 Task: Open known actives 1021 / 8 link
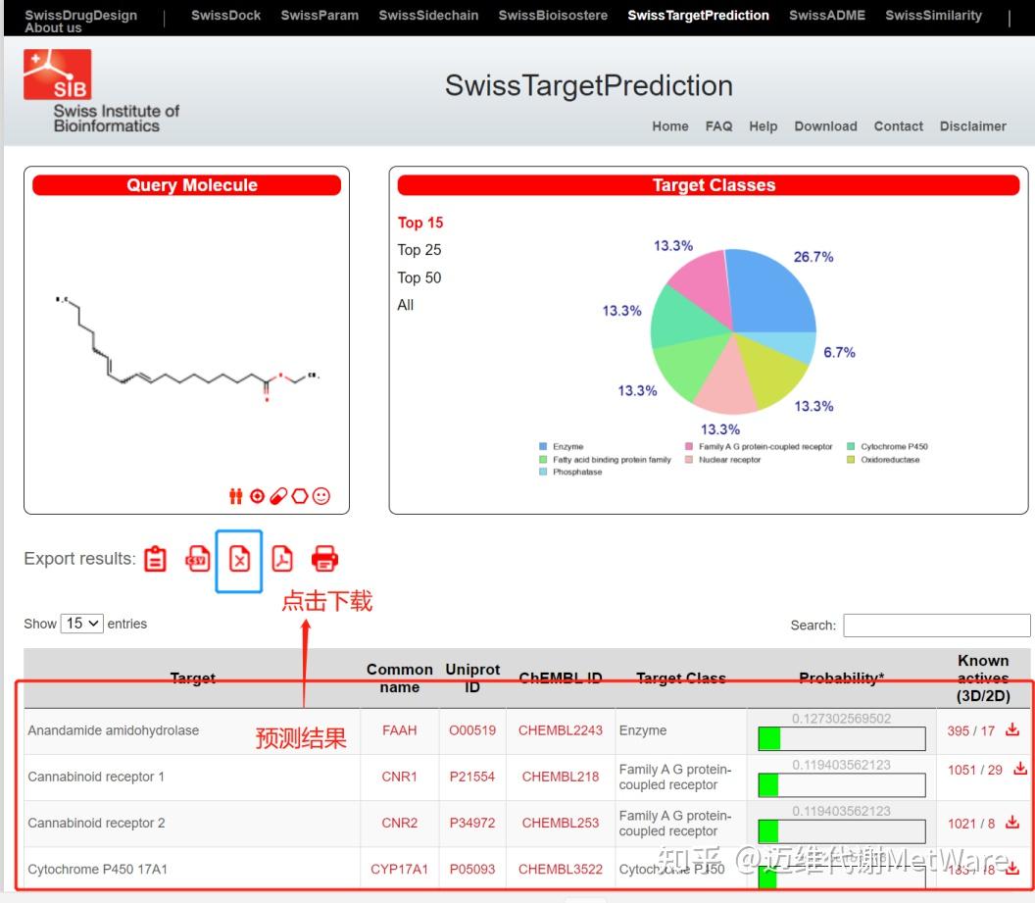click(x=971, y=824)
